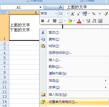Click empty cell A3
This screenshot has height=107, width=109.
pyautogui.click(x=24, y=48)
